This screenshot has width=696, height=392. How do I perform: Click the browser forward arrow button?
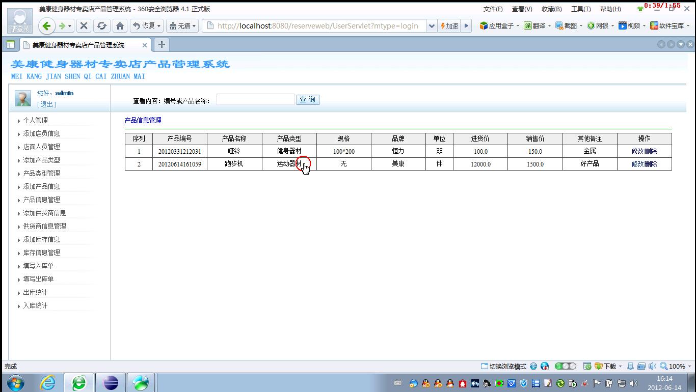pyautogui.click(x=62, y=26)
